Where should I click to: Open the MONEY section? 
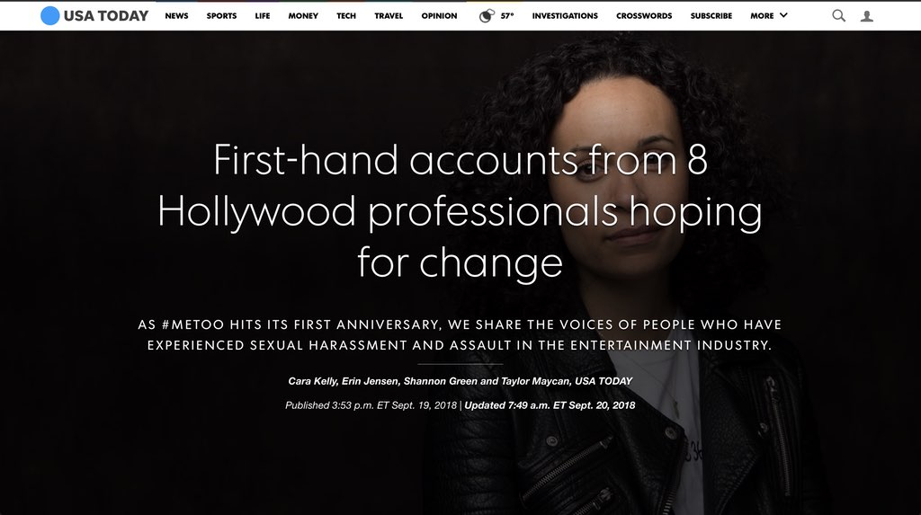pyautogui.click(x=303, y=16)
